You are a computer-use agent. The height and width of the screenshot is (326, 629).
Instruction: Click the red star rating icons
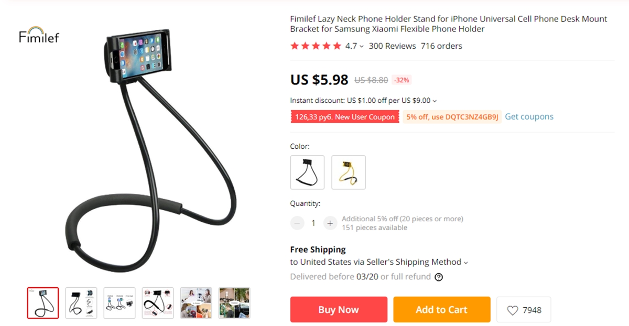pyautogui.click(x=316, y=46)
